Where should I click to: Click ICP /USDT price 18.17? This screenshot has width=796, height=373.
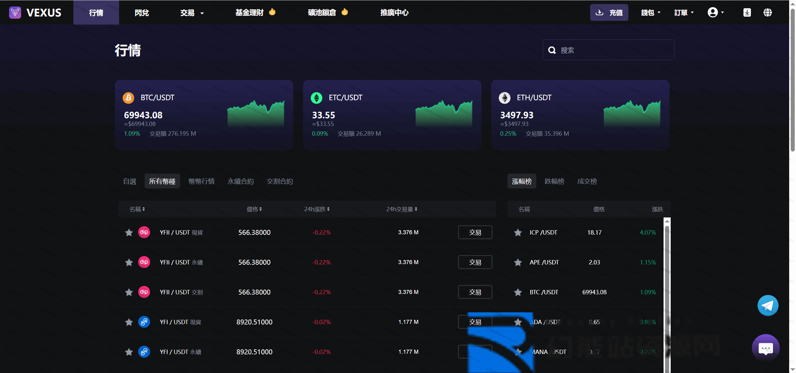(594, 232)
